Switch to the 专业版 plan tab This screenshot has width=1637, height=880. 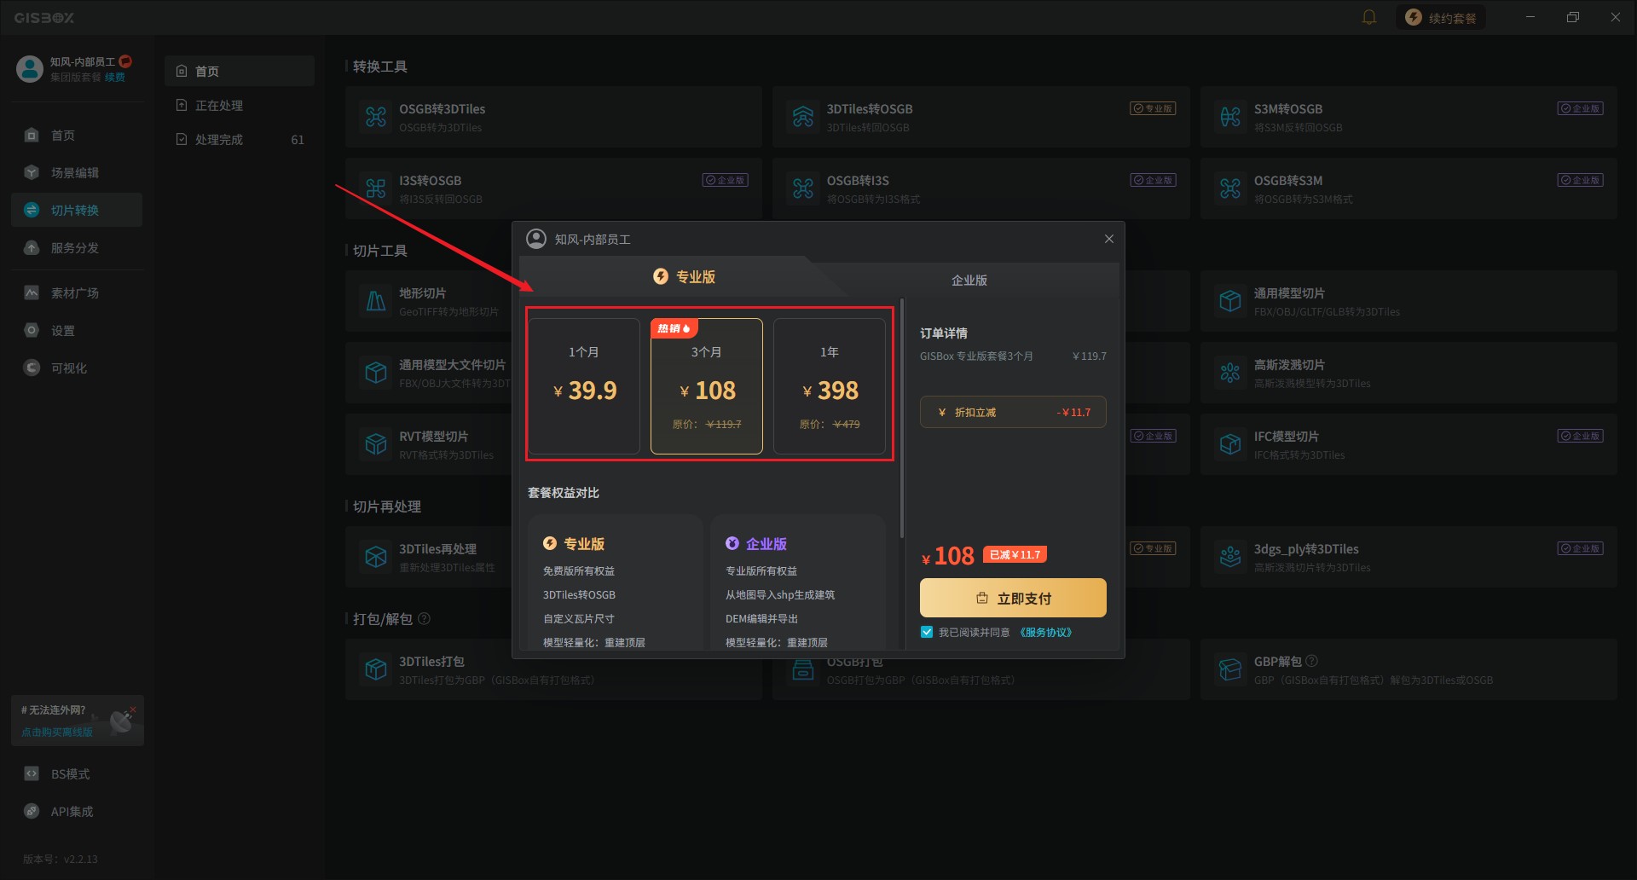pyautogui.click(x=684, y=277)
